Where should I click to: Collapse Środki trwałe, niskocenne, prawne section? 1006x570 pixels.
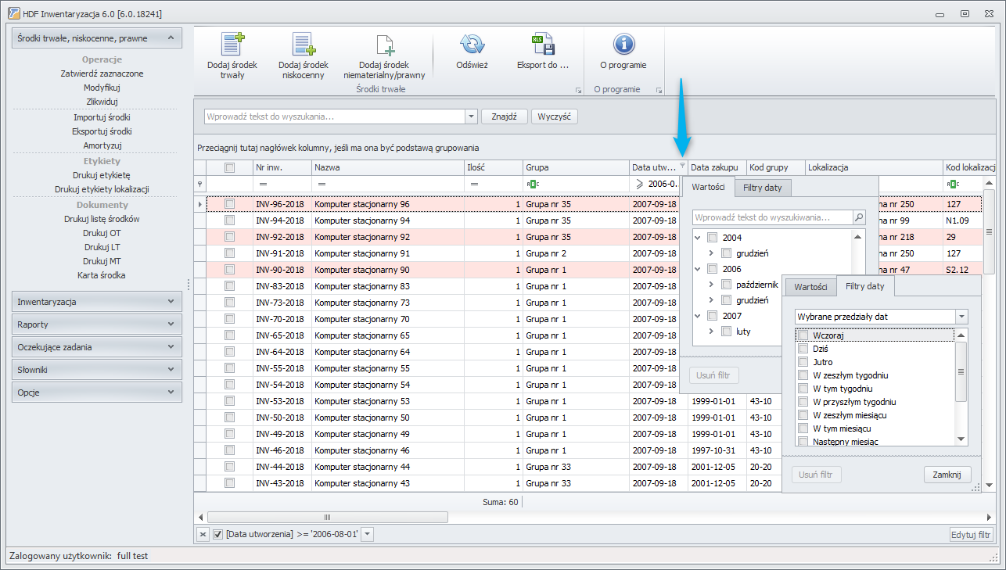tap(97, 38)
